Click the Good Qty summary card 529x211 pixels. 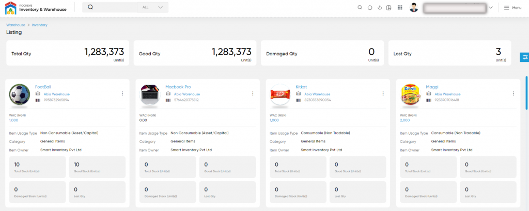(195, 53)
